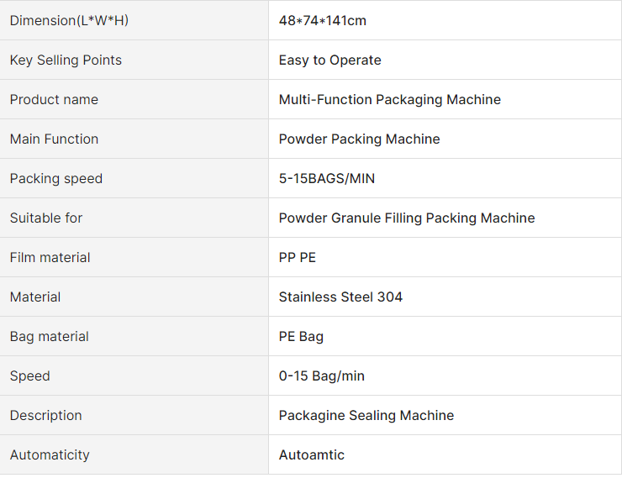Viewport: 622px width, 478px height.
Task: Click the Suitable for label
Action: pos(46,218)
